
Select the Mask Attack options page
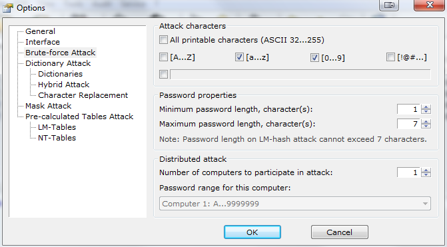pos(48,106)
